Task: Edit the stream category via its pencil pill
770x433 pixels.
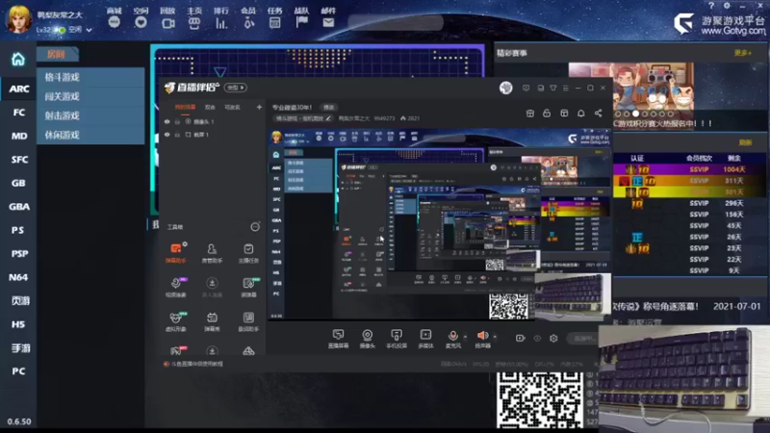Action: 303,118
